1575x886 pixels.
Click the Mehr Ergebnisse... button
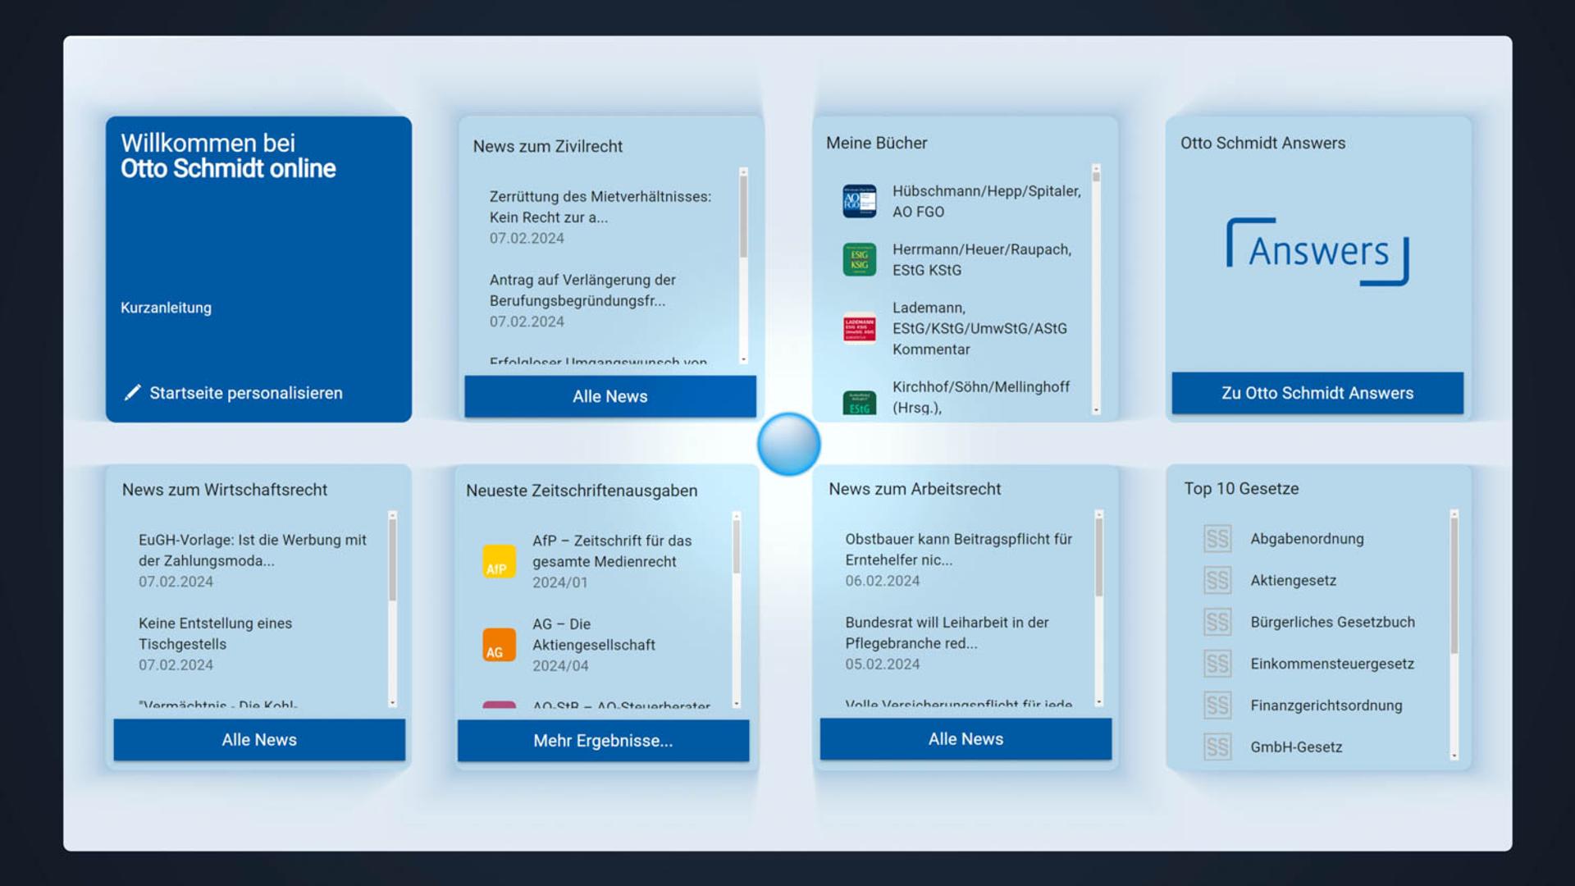(x=603, y=741)
